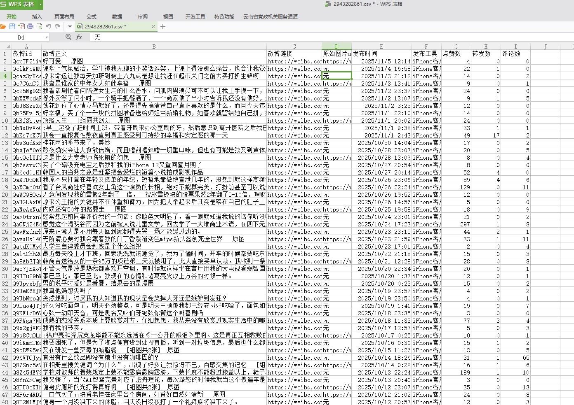Click the cell 我真他妈想尖叫了
574x405 pixels.
pyautogui.click(x=154, y=291)
